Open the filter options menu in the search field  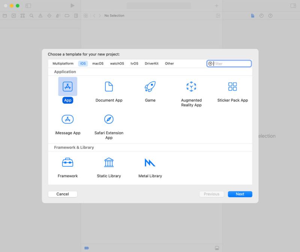point(211,63)
